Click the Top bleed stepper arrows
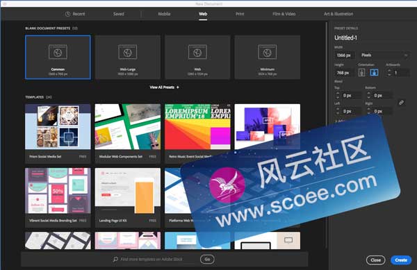 coord(338,95)
